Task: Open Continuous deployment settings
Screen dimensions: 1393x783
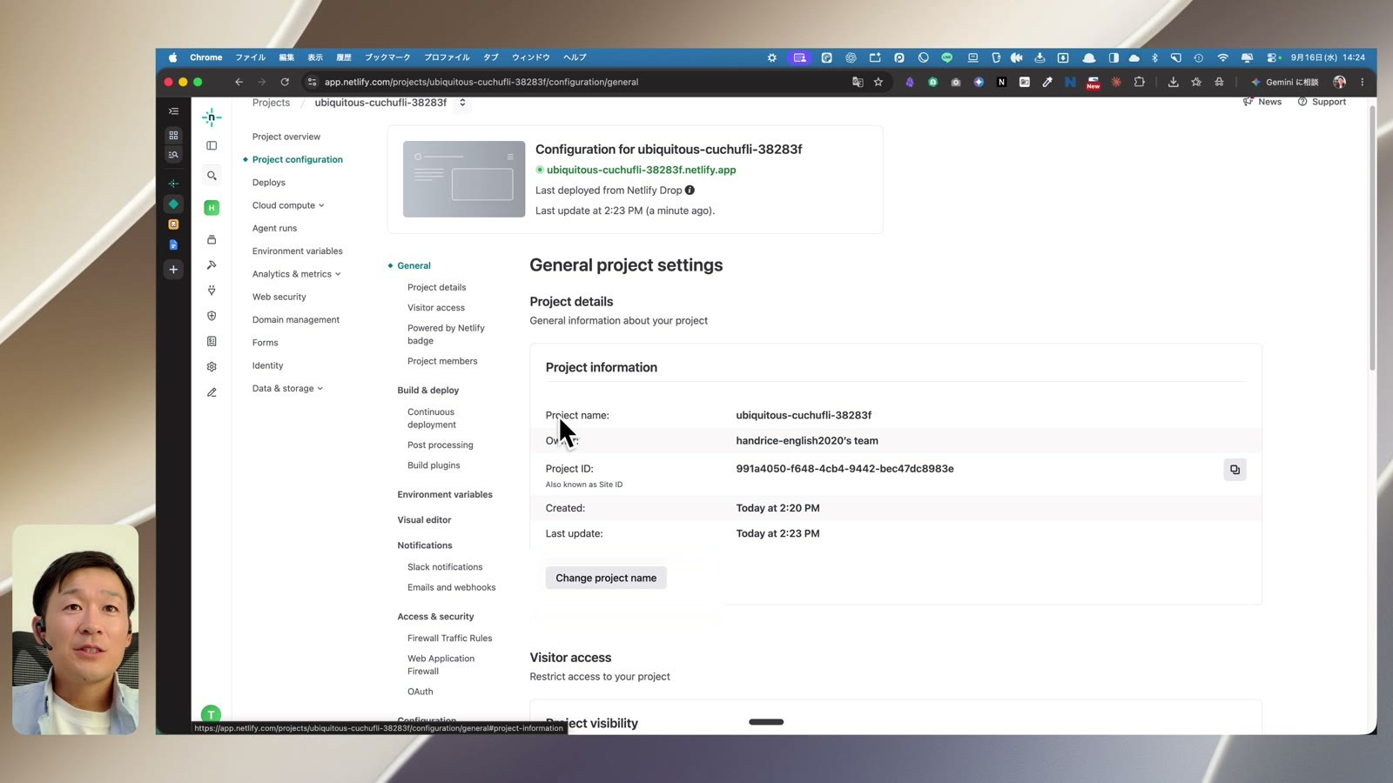Action: 432,418
